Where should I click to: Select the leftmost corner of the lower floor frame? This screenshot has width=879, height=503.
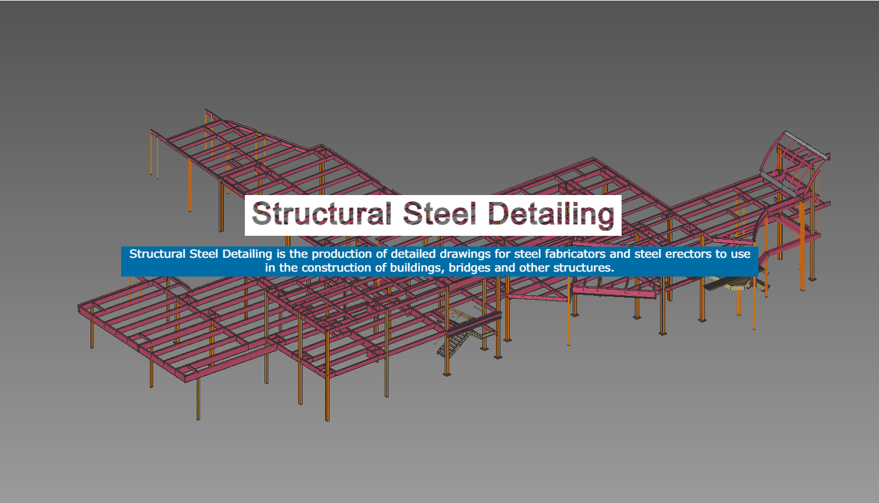pyautogui.click(x=82, y=308)
